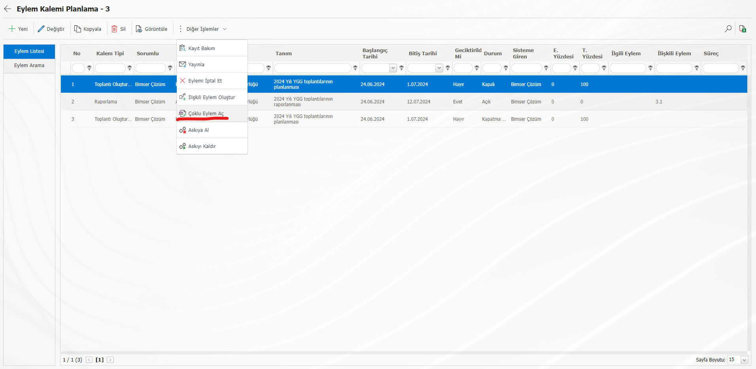Go to previous page with left arrow
The height and width of the screenshot is (369, 756).
89,360
